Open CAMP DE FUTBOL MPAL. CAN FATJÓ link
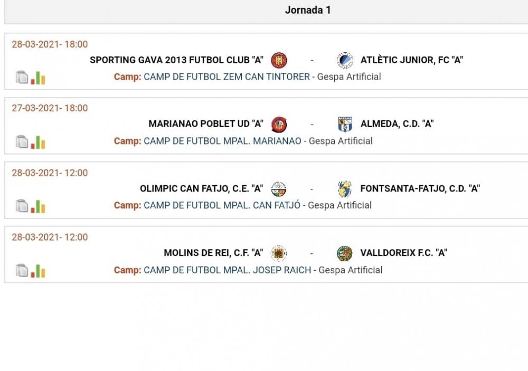The image size is (528, 371). (222, 205)
